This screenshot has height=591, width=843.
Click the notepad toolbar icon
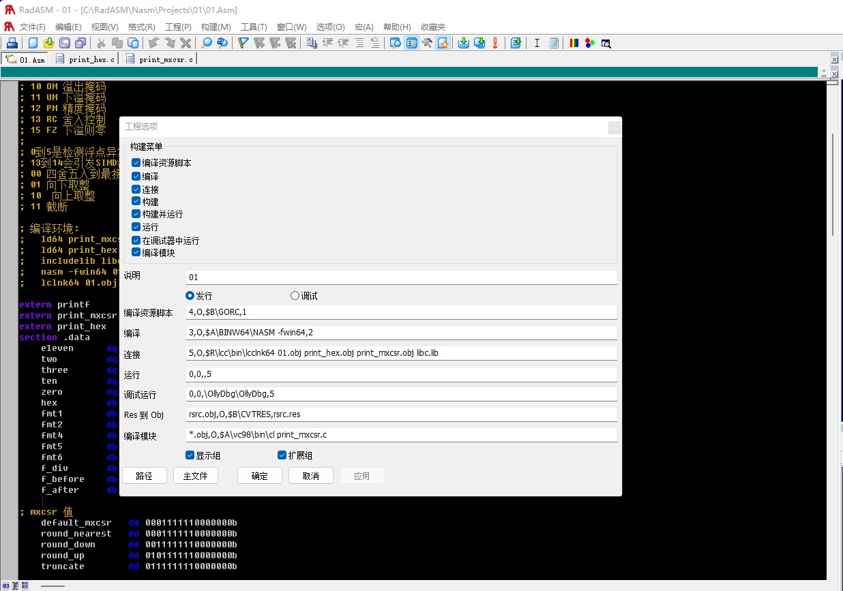click(553, 43)
